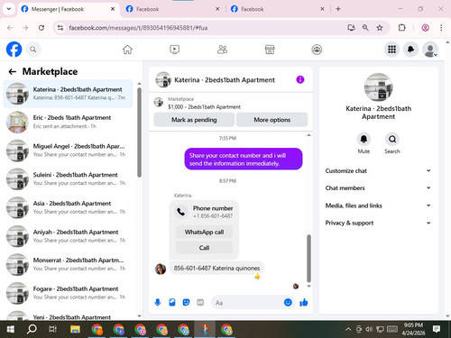Open the tab search dropdown arrow
Screen dimensions: 451x338
9,9
